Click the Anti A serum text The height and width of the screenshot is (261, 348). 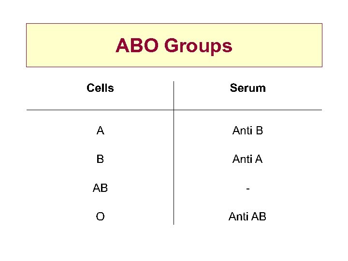247,159
